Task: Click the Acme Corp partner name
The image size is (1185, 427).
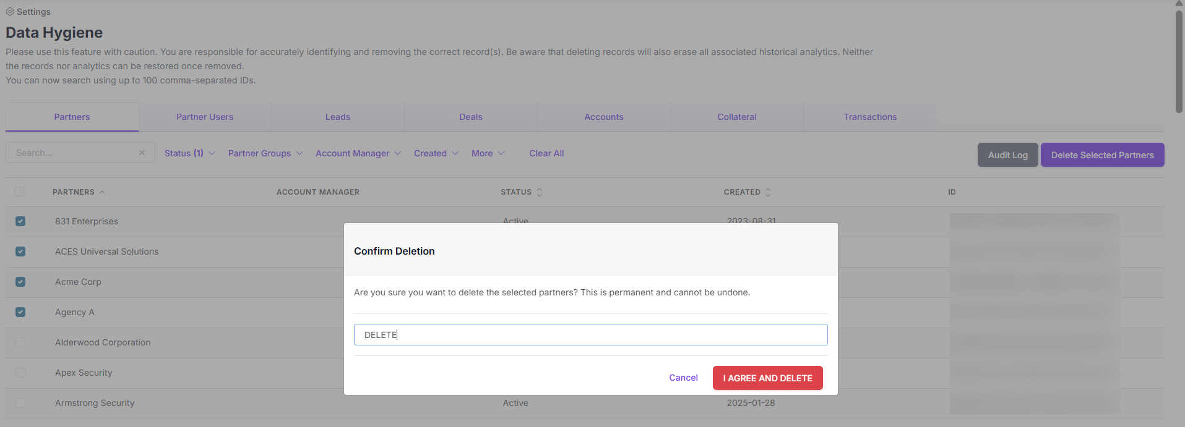Action: click(x=78, y=282)
